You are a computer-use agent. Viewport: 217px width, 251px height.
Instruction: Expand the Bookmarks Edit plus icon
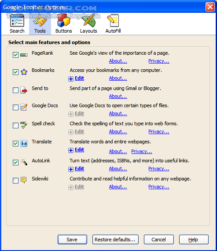click(x=71, y=79)
